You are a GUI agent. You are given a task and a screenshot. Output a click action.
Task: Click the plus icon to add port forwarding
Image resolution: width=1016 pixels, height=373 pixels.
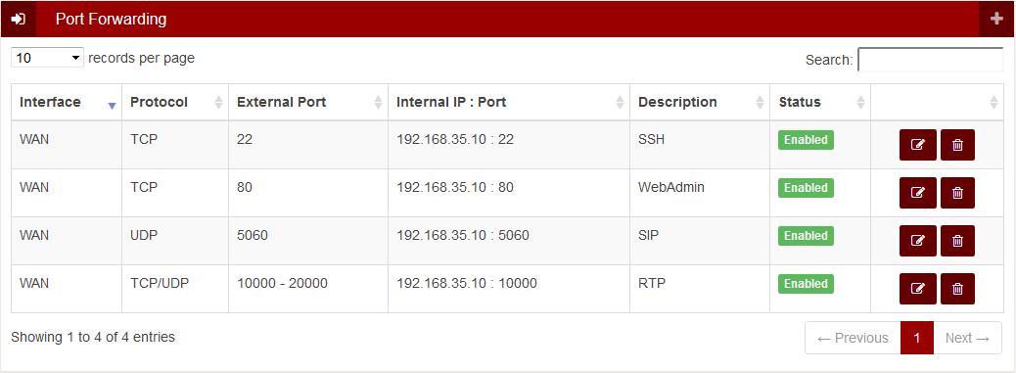(996, 19)
